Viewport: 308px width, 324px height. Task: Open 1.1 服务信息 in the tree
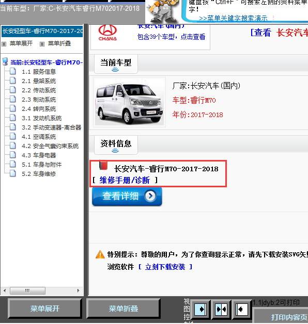(39, 72)
